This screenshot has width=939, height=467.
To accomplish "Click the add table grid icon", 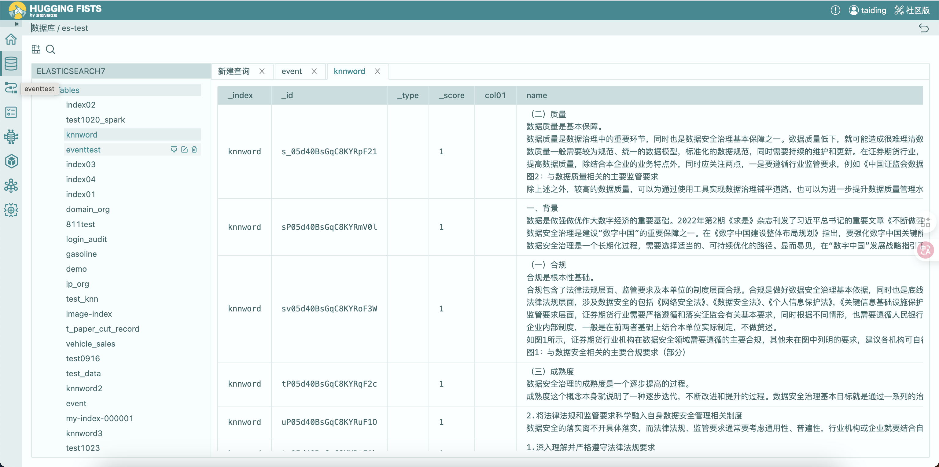I will [x=36, y=49].
